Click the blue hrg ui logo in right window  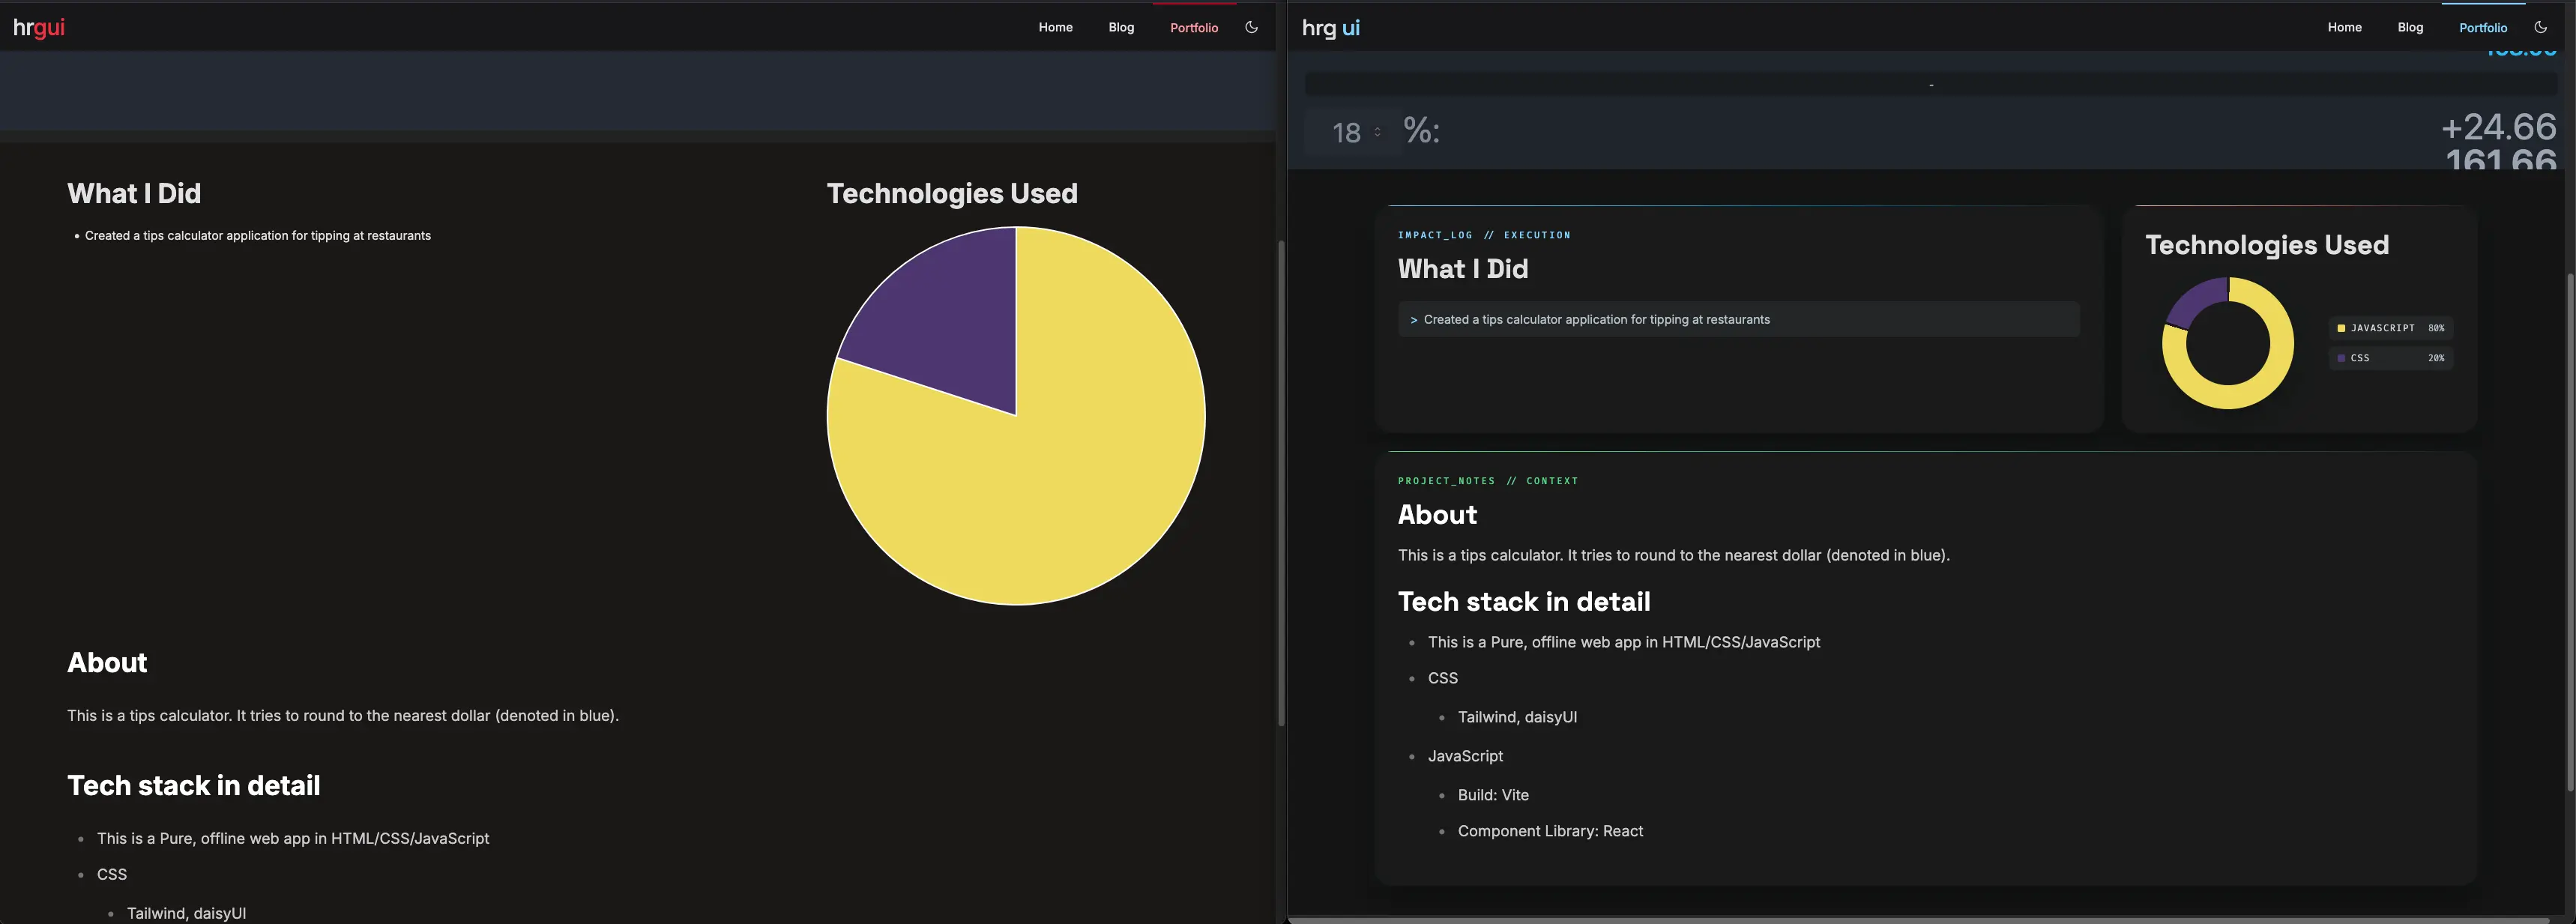click(x=1330, y=27)
